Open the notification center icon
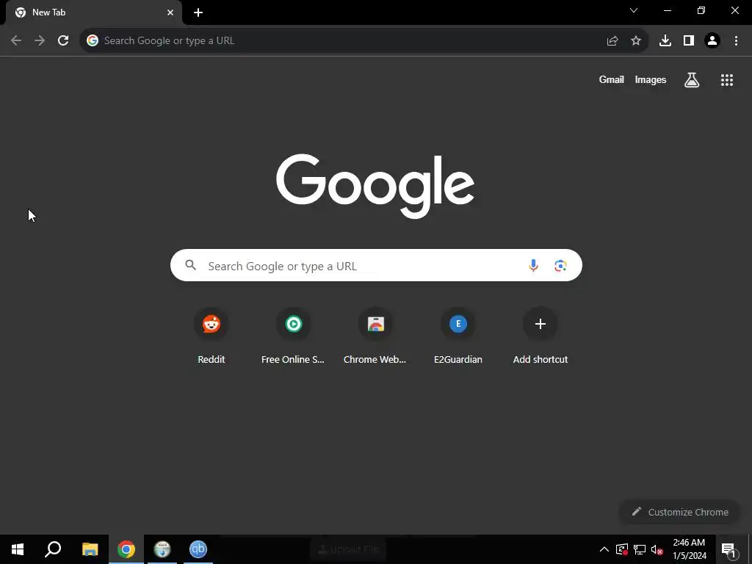The height and width of the screenshot is (564, 752). (x=728, y=549)
